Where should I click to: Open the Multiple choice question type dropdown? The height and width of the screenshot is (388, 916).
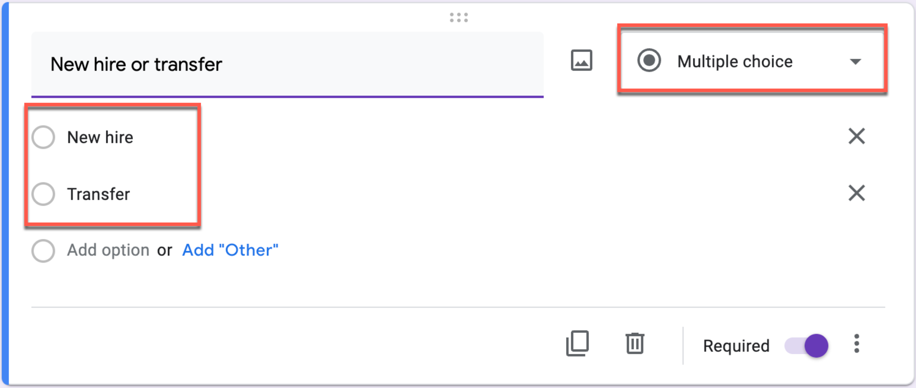pyautogui.click(x=752, y=61)
